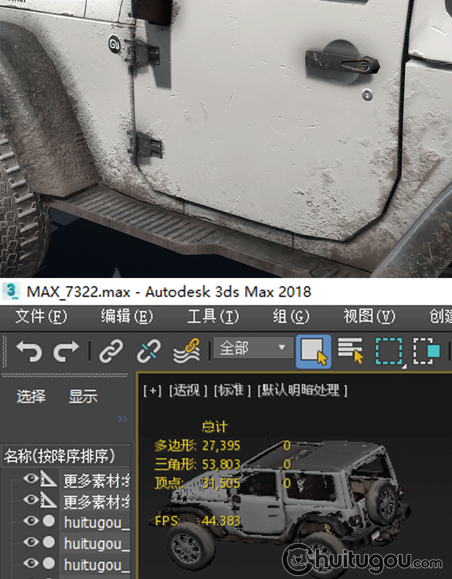The height and width of the screenshot is (579, 452).
Task: Select the first huitugou_ object name
Action: pyautogui.click(x=96, y=523)
